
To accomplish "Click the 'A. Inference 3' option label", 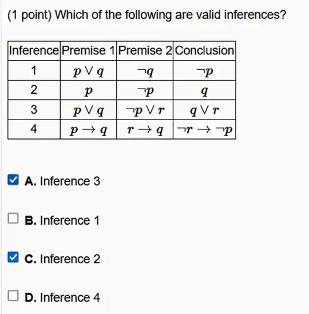I will [62, 181].
